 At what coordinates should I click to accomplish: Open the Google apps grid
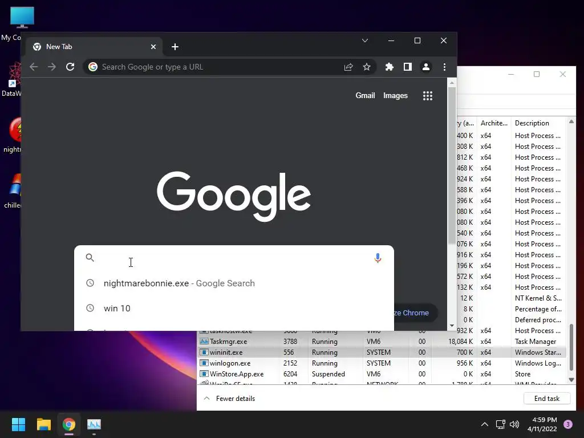tap(428, 96)
